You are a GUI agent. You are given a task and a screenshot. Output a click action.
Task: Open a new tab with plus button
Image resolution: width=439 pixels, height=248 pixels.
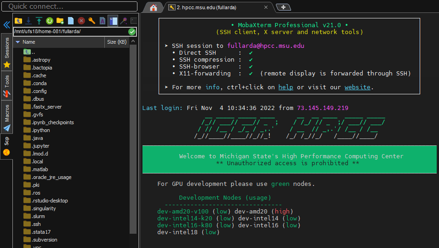[283, 7]
